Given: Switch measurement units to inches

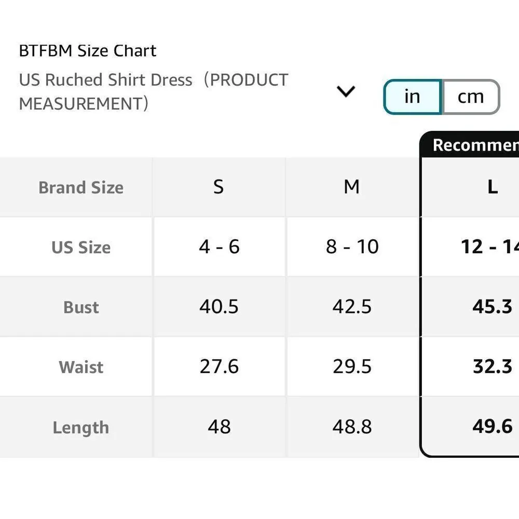Looking at the screenshot, I should click(412, 97).
